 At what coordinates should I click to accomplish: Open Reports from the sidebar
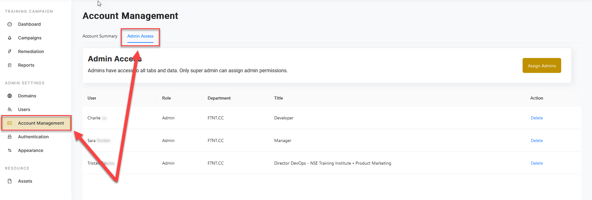[x=26, y=65]
